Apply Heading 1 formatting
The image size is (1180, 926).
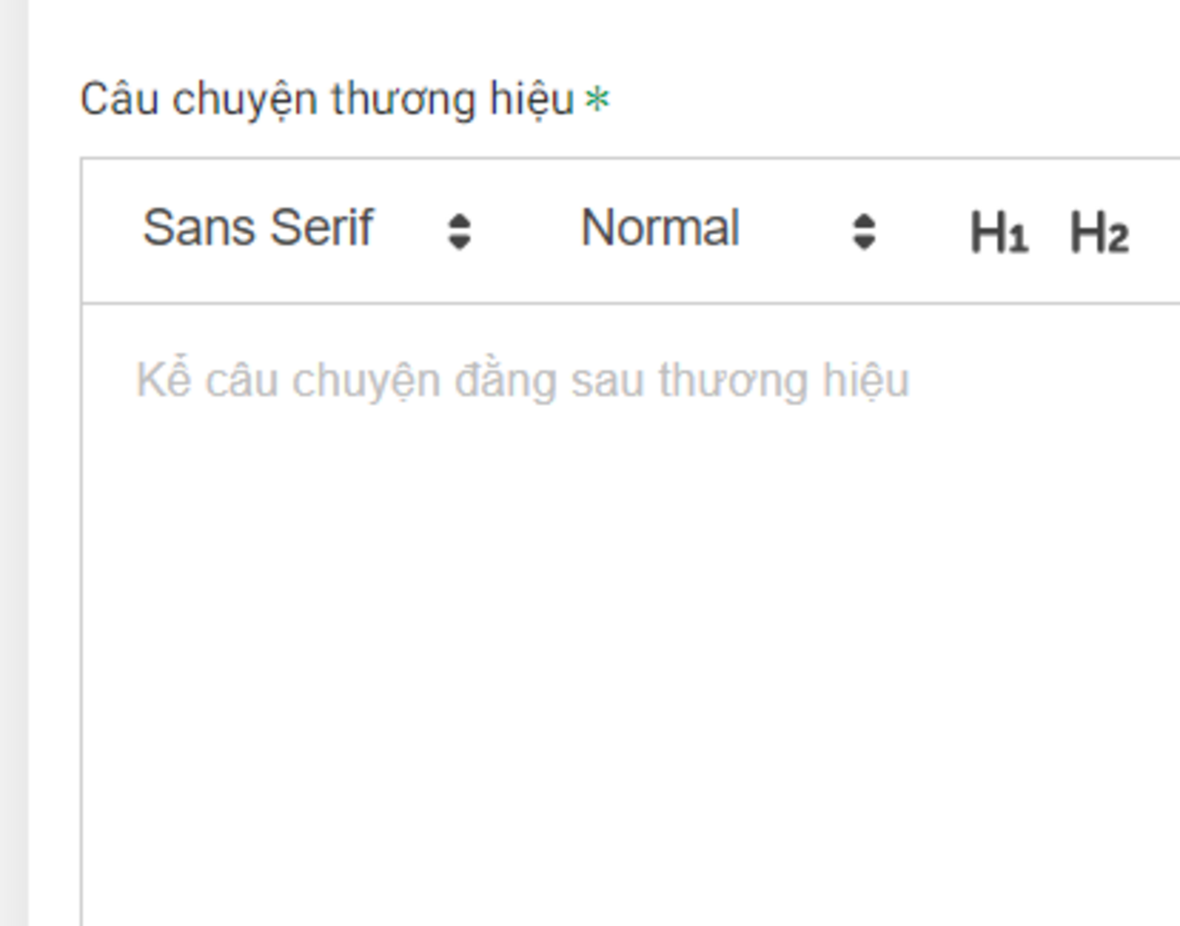[998, 233]
